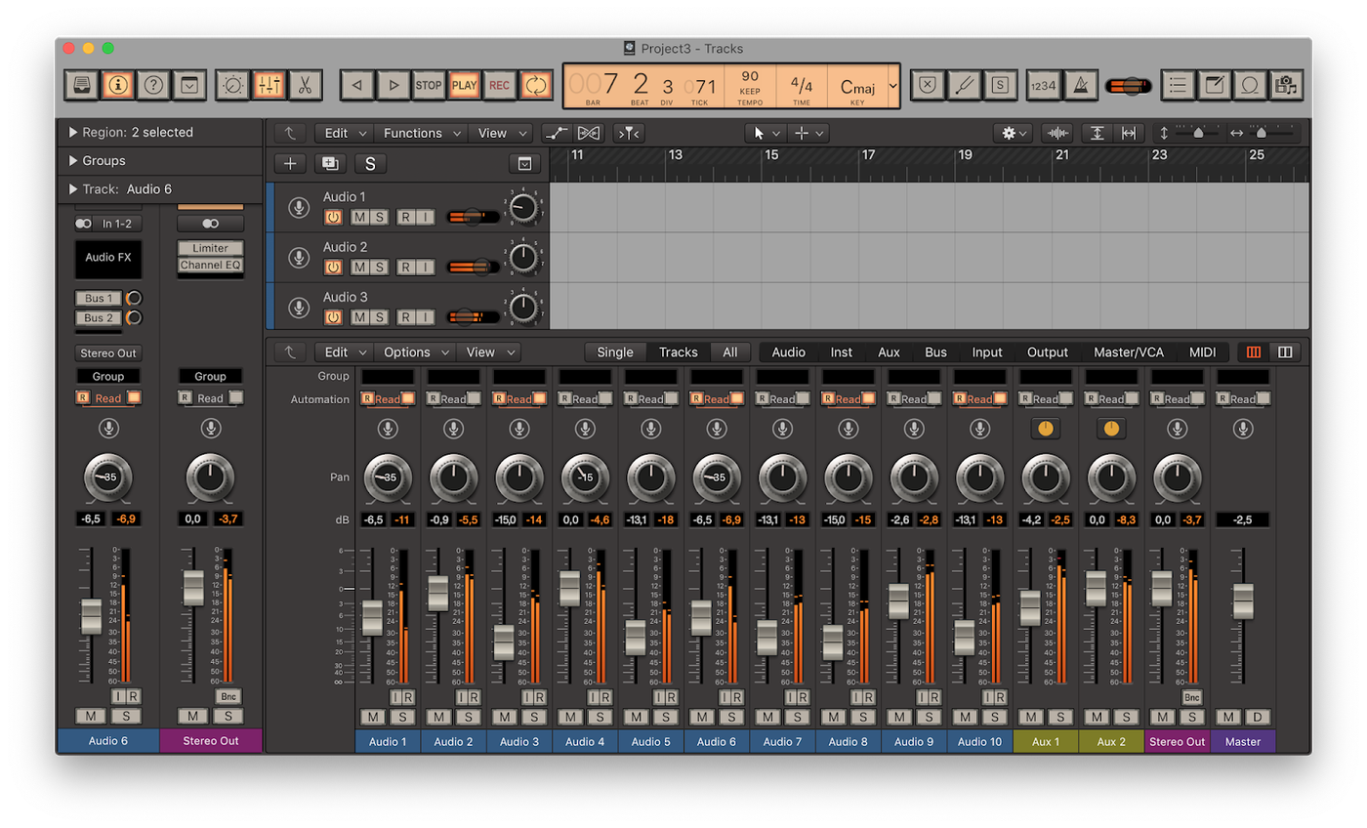Click the vertical auto zoom icon
The height and width of the screenshot is (828, 1367).
pyautogui.click(x=1098, y=133)
